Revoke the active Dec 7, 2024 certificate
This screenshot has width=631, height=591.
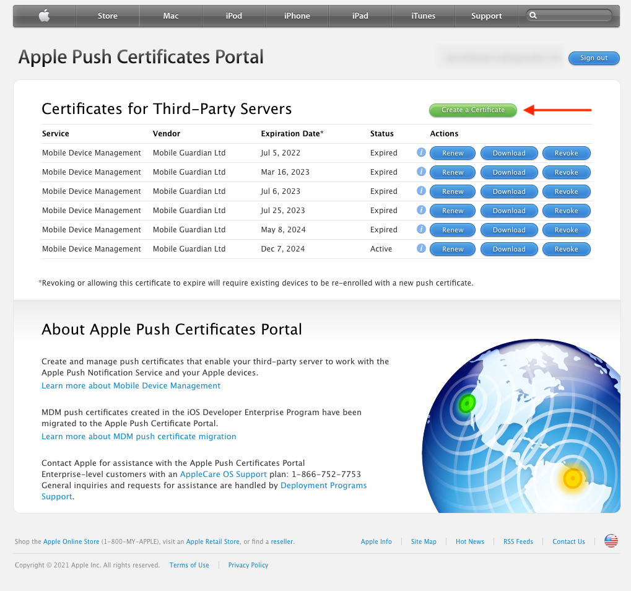[x=566, y=249]
